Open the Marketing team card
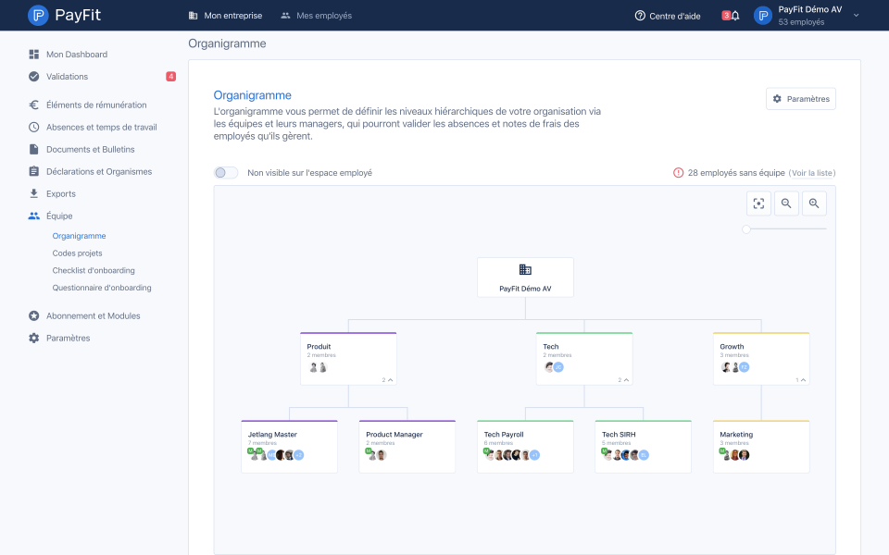This screenshot has height=555, width=889. [761, 447]
